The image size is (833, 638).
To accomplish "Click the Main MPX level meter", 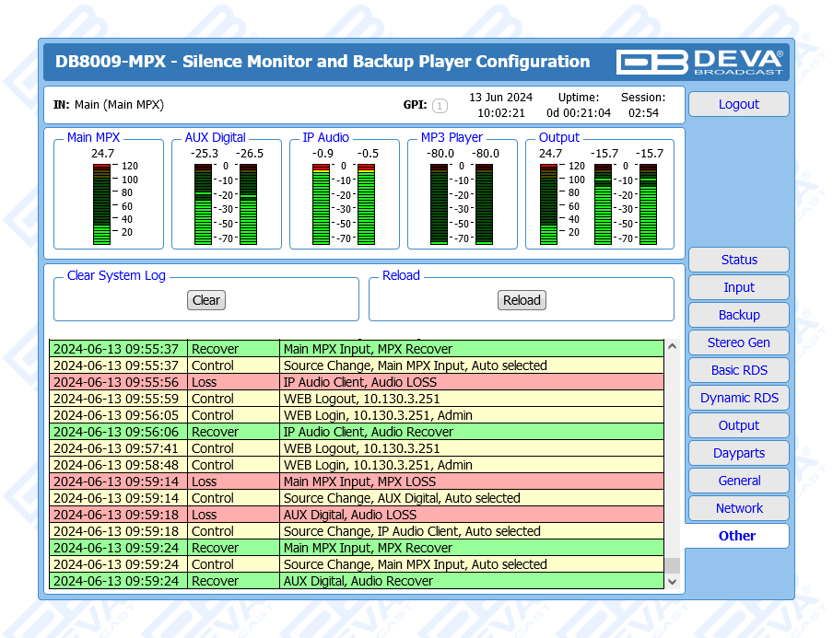I will (101, 203).
